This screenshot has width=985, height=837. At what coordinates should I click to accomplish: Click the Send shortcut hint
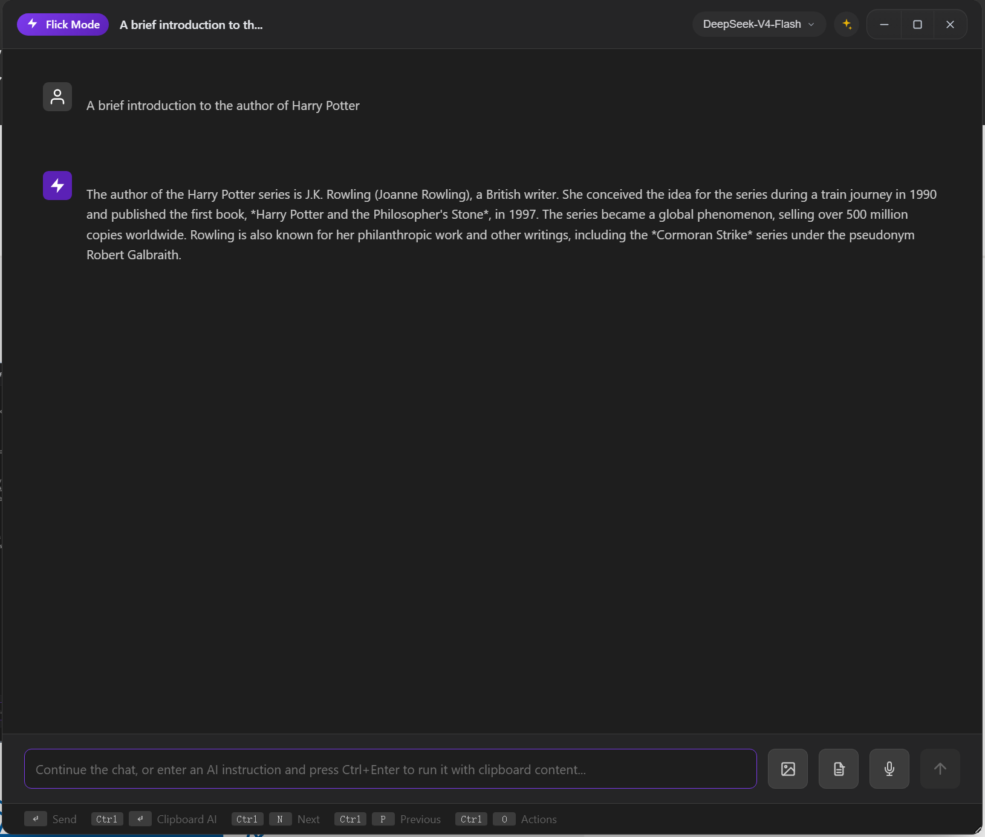coord(51,819)
